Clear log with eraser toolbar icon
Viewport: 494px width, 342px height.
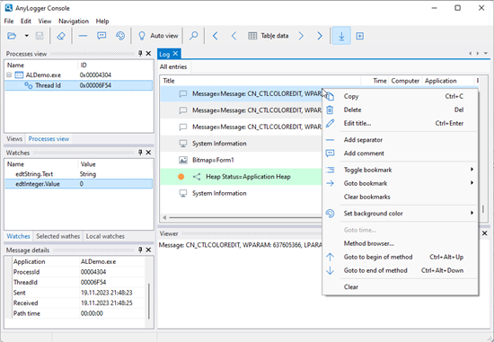(61, 36)
